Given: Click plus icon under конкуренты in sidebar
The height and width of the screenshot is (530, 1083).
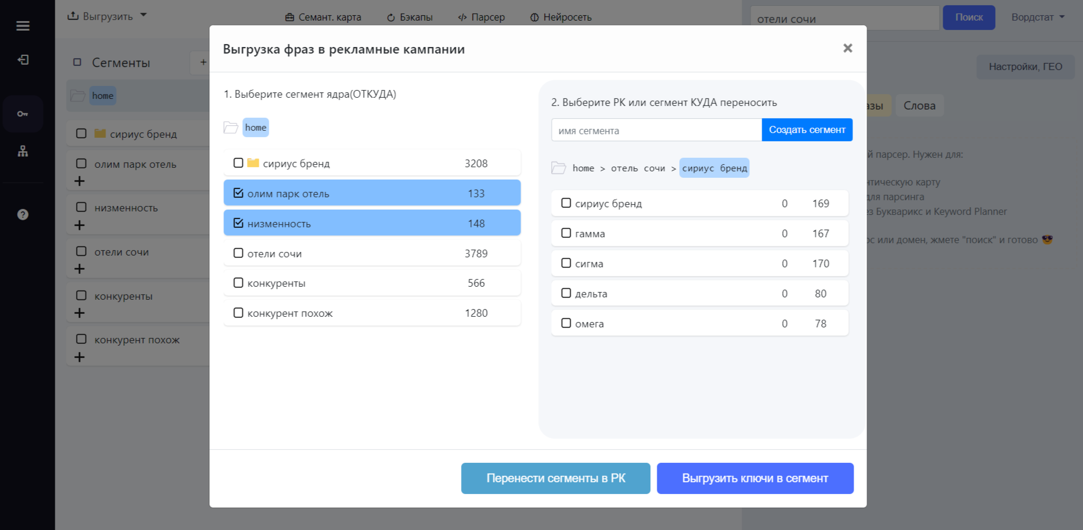Looking at the screenshot, I should coord(80,313).
